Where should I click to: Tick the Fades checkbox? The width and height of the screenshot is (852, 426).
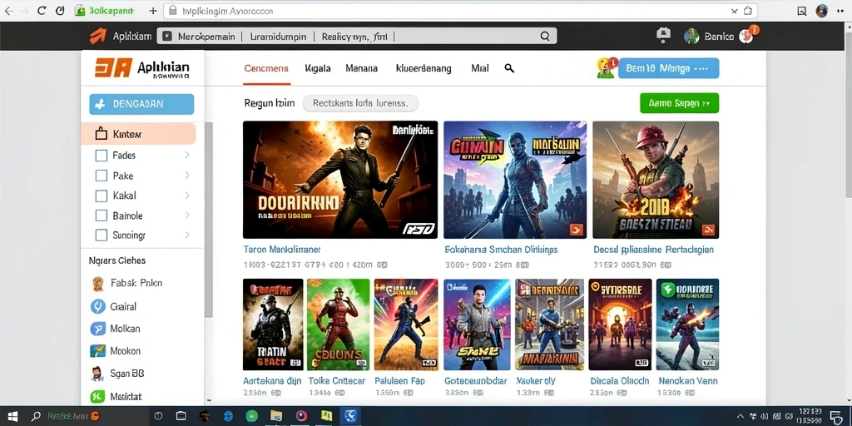[101, 156]
